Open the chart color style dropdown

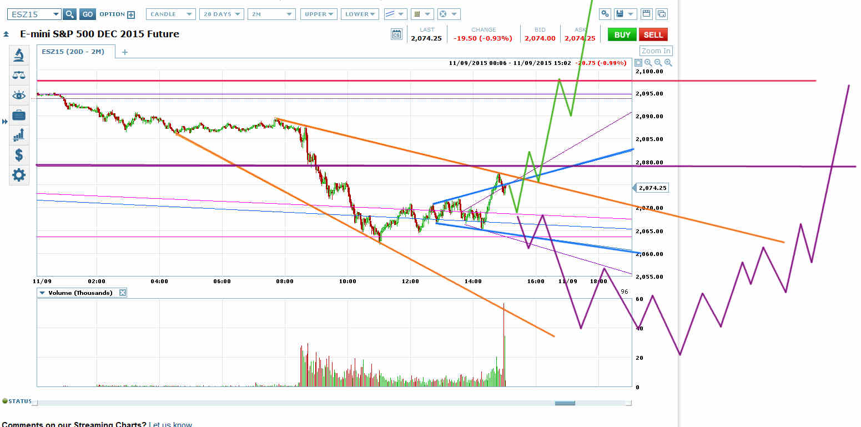[x=421, y=14]
